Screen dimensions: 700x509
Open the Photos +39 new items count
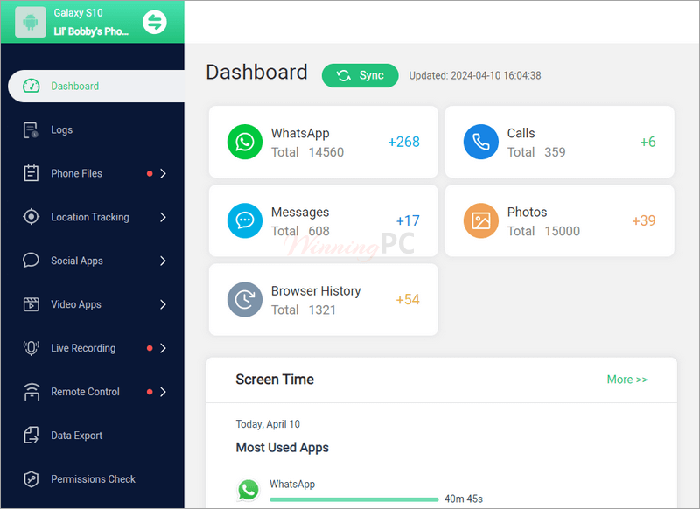point(644,220)
